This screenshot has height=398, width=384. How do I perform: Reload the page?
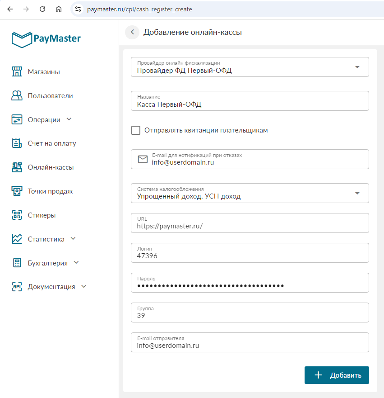42,9
